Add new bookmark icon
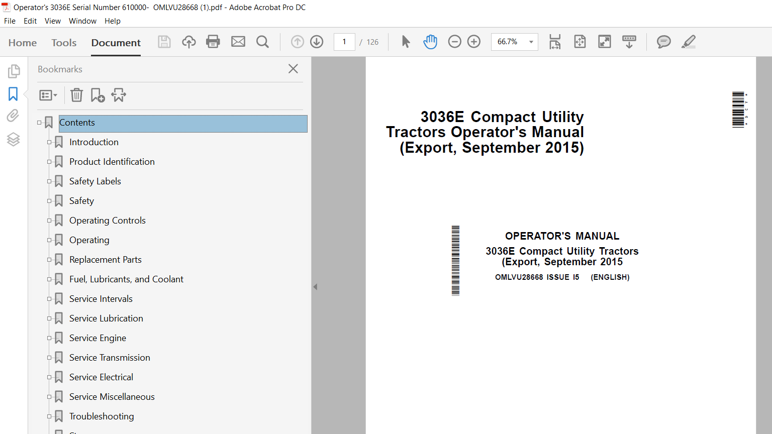This screenshot has width=772, height=434. pyautogui.click(x=98, y=95)
